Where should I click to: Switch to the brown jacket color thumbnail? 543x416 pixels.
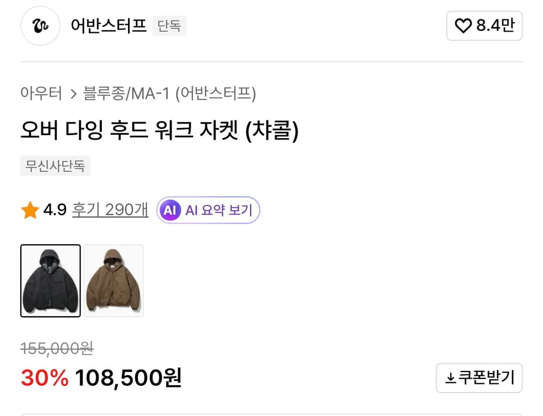(x=113, y=281)
